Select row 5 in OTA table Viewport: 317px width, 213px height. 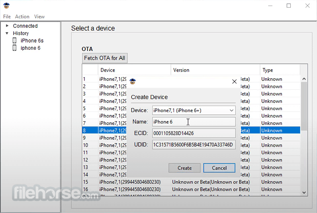tap(191, 108)
